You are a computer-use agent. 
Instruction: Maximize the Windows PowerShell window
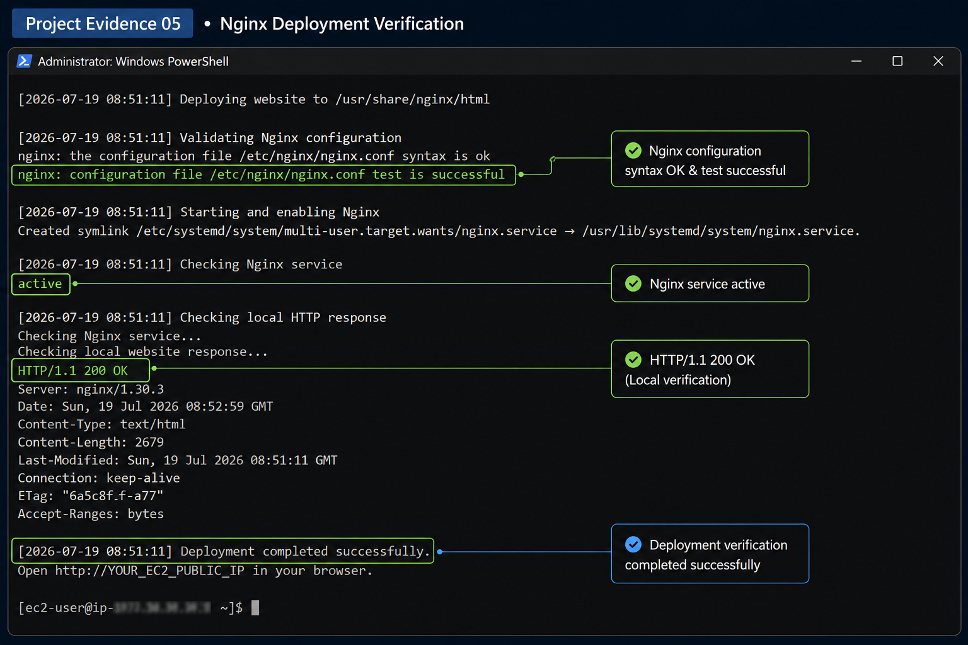pyautogui.click(x=897, y=61)
